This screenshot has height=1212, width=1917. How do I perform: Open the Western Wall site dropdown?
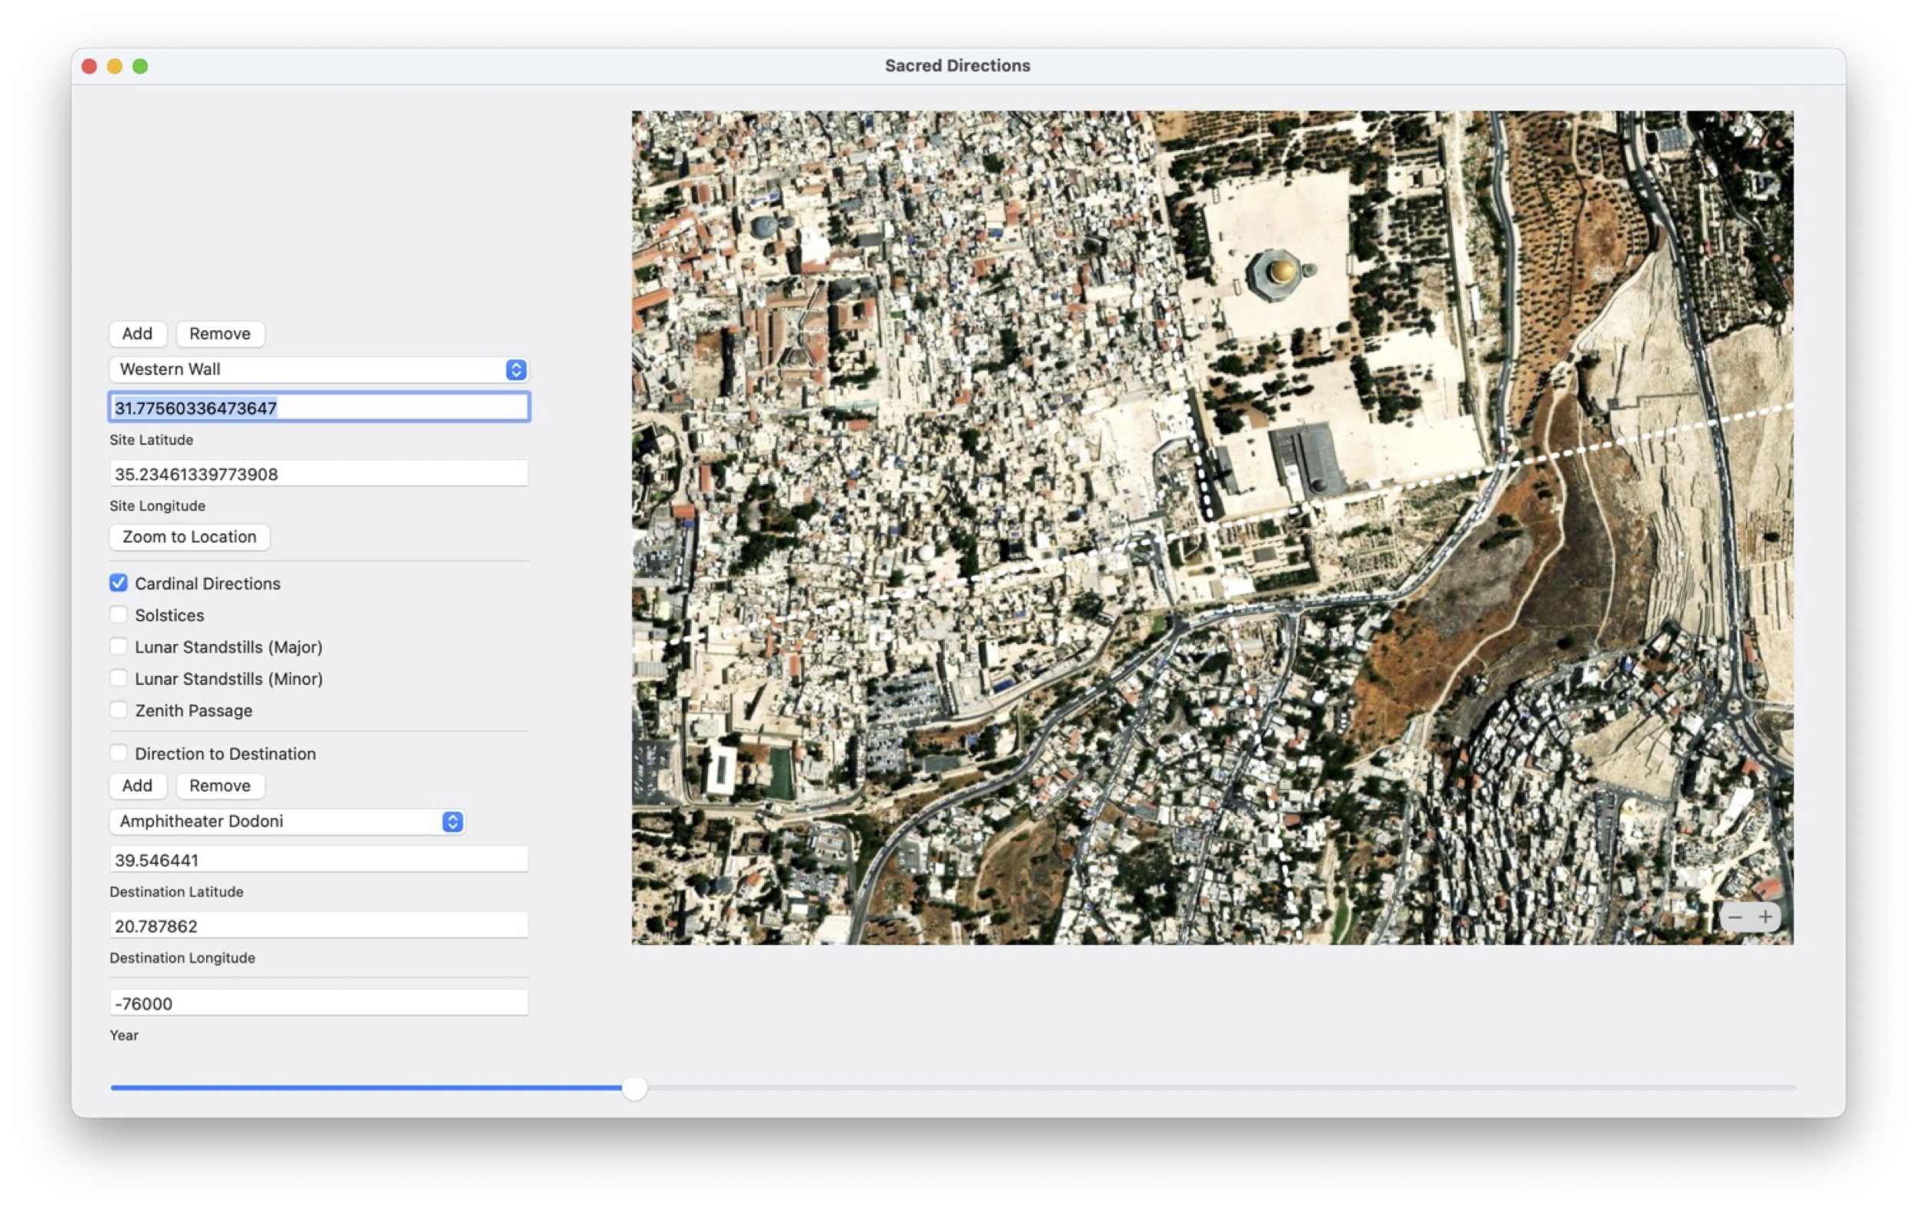[310, 369]
